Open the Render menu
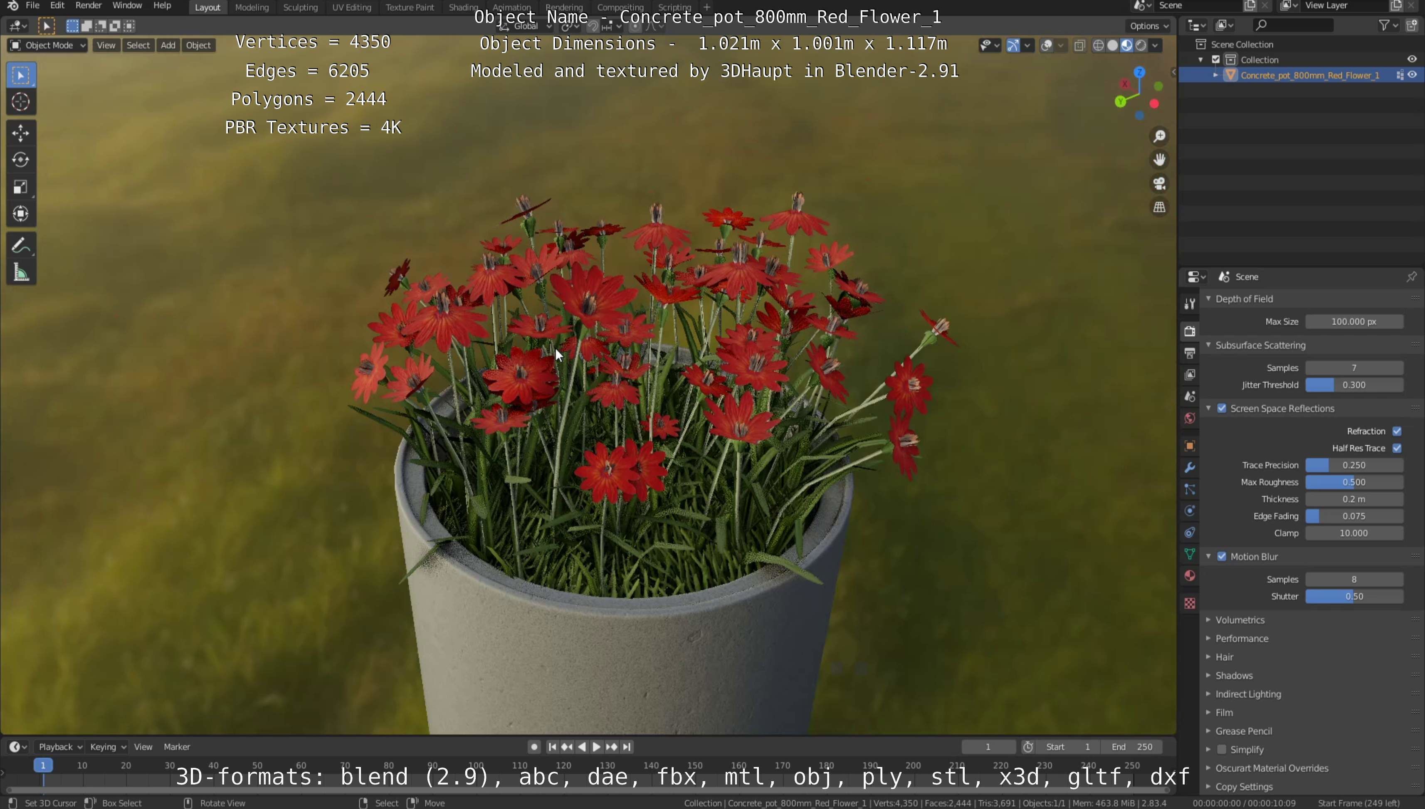This screenshot has width=1425, height=809. tap(89, 5)
